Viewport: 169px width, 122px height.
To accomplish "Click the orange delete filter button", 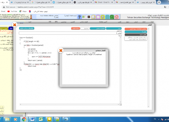I will coord(75,28).
